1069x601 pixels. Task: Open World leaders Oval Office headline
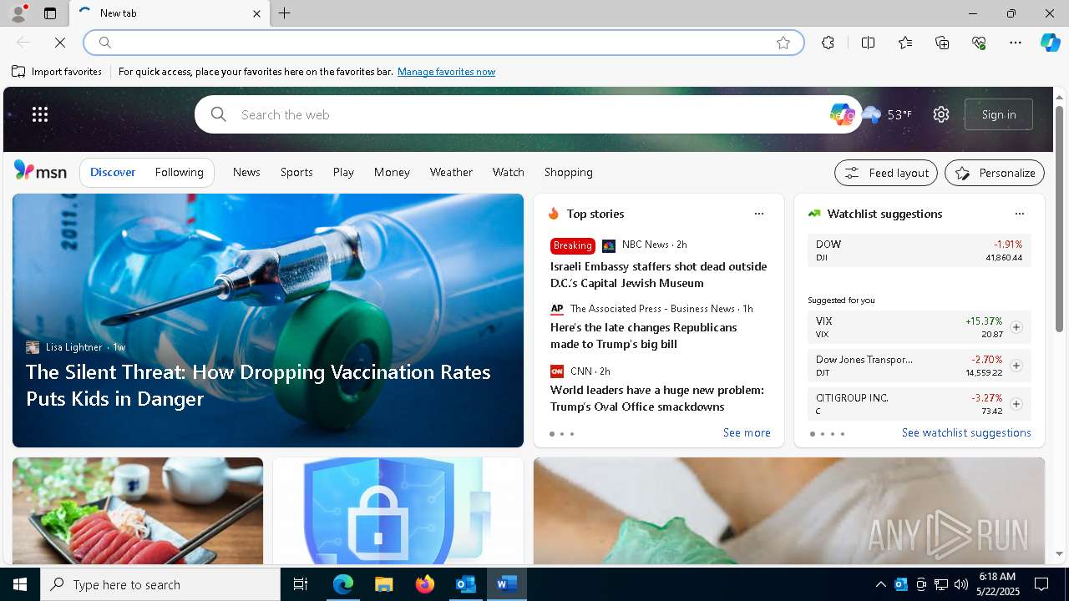[656, 398]
